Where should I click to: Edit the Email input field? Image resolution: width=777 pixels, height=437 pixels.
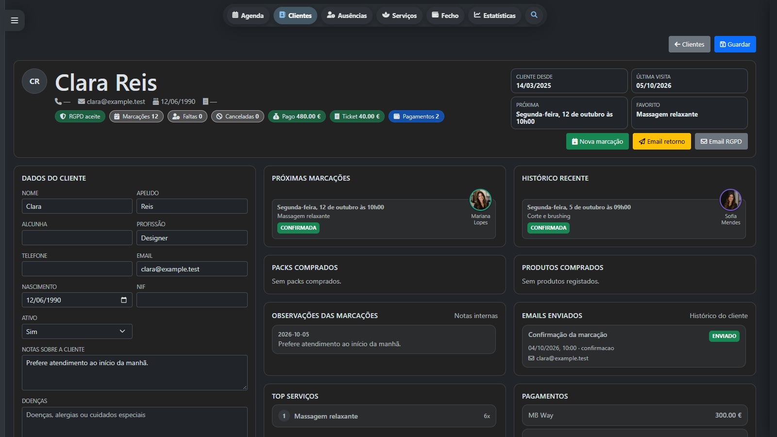pos(192,269)
